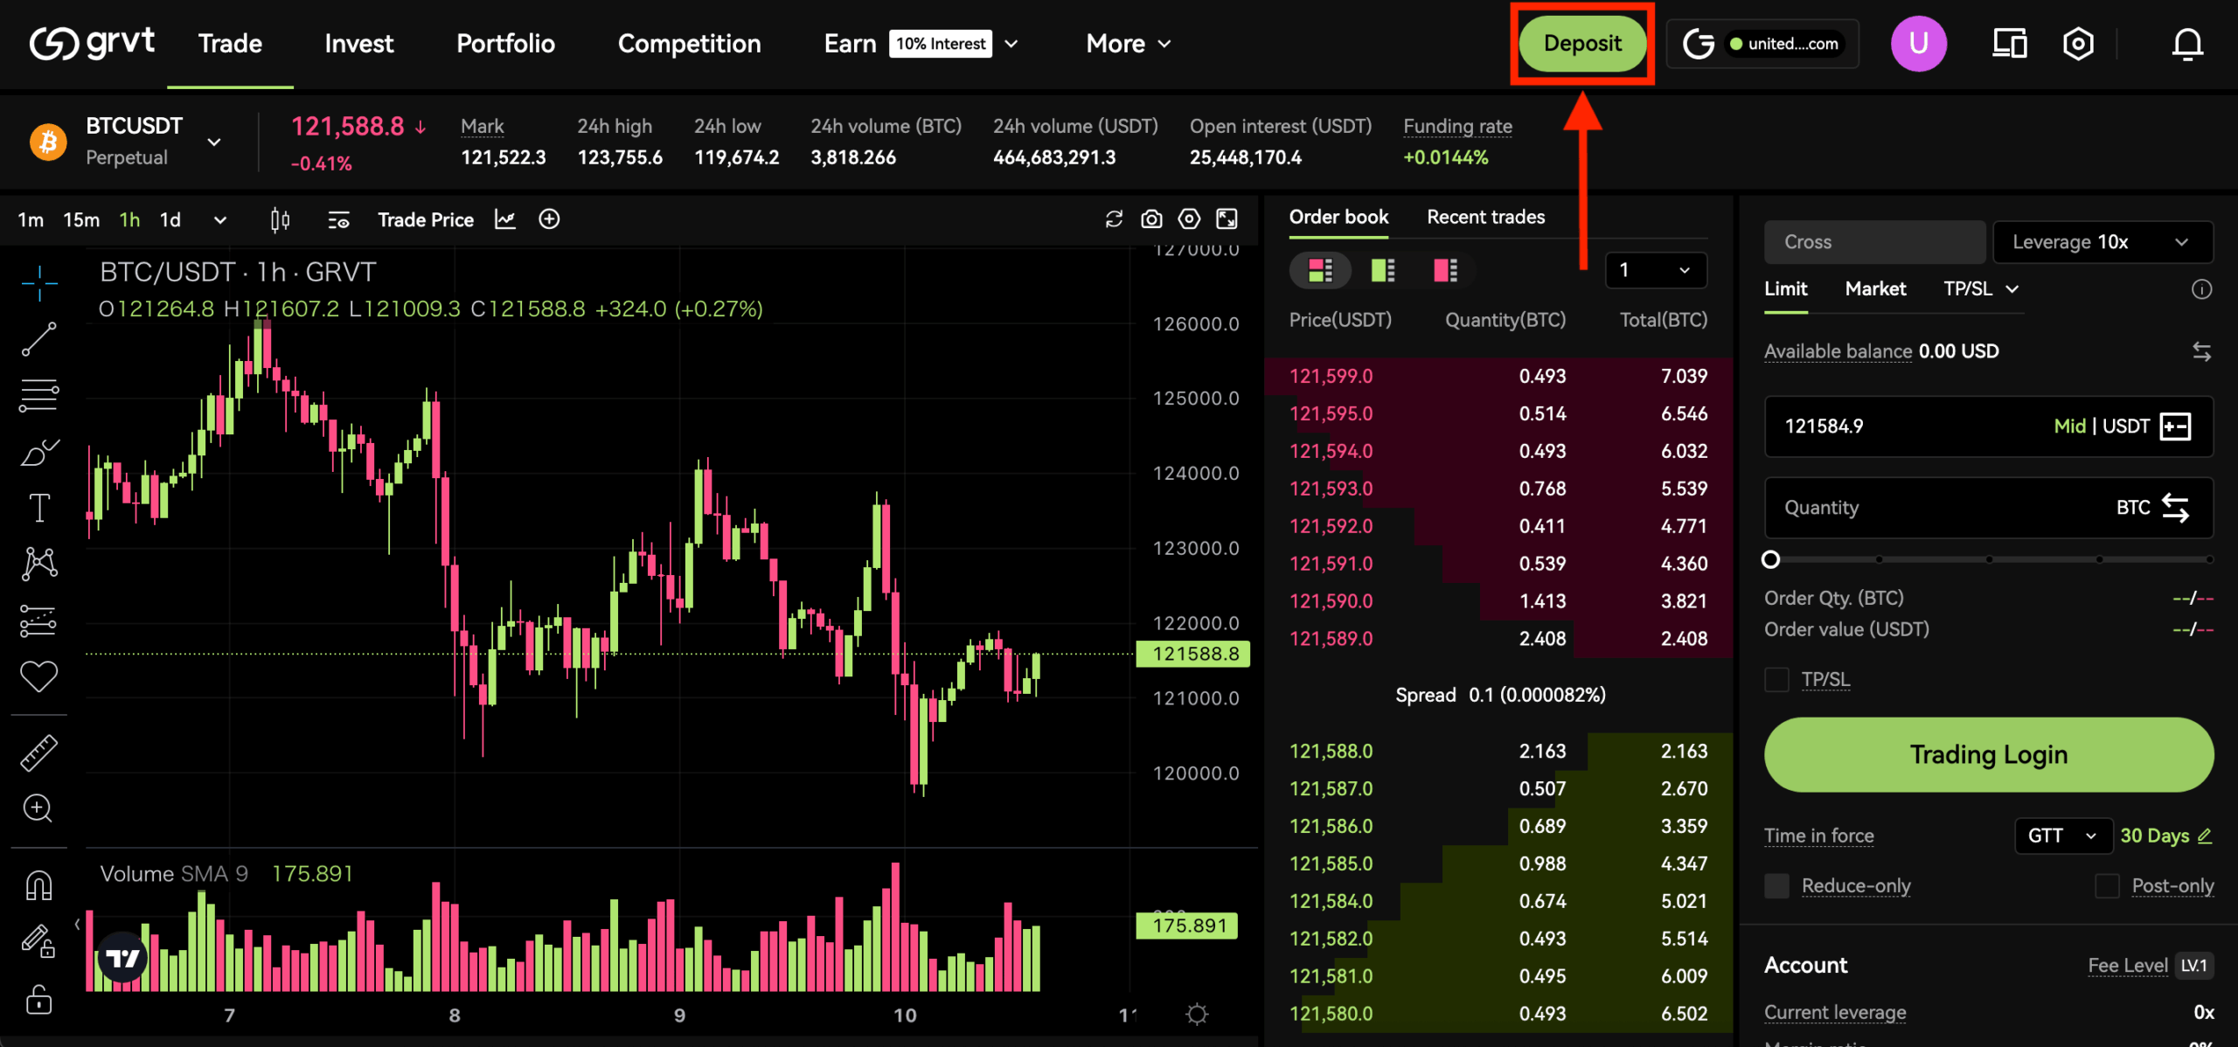The height and width of the screenshot is (1047, 2238).
Task: Add to favorites with heart icon
Action: point(38,676)
